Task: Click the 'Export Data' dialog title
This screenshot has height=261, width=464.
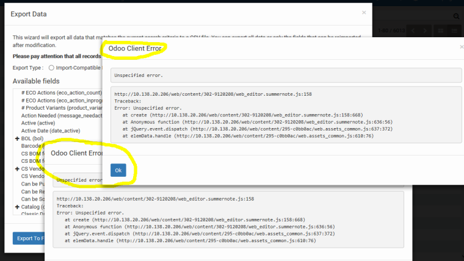Action: pos(29,14)
